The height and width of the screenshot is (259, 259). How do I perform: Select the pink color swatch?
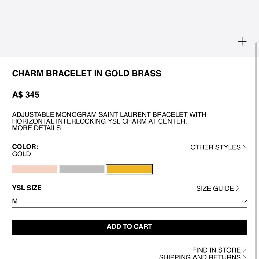point(34,169)
